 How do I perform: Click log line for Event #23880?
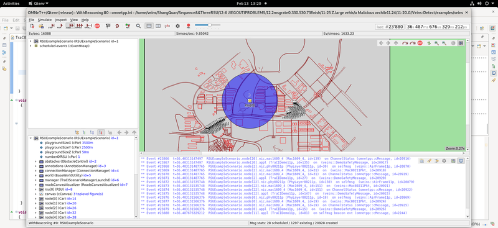tap(274, 212)
